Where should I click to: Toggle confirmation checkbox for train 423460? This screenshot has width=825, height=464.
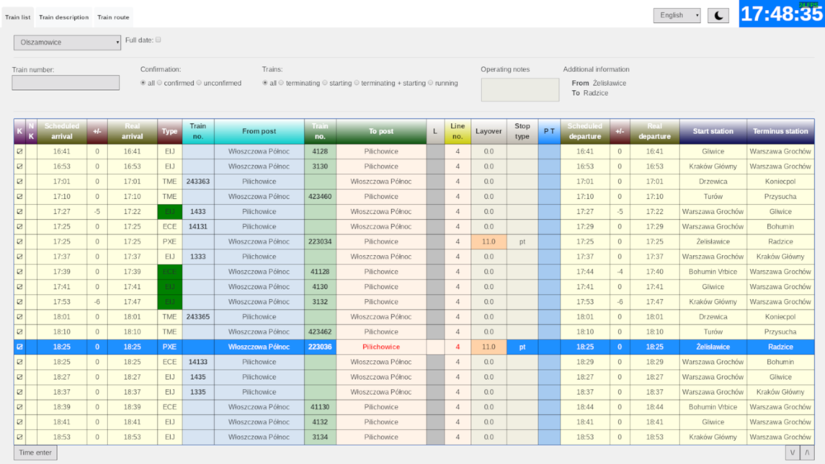click(x=20, y=196)
